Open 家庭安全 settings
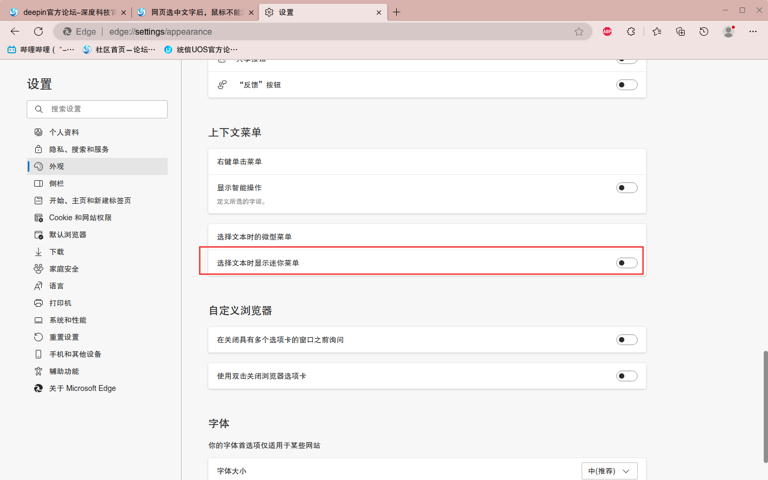Image resolution: width=768 pixels, height=480 pixels. pos(97,269)
